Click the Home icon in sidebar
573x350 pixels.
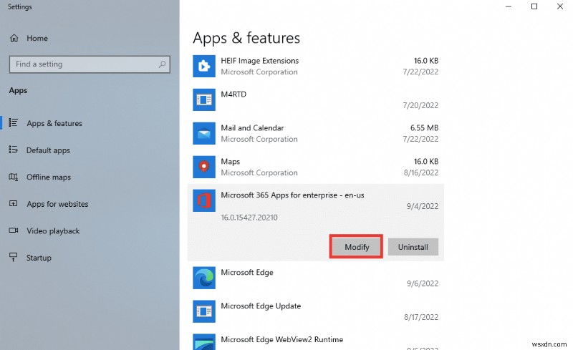[x=14, y=38]
